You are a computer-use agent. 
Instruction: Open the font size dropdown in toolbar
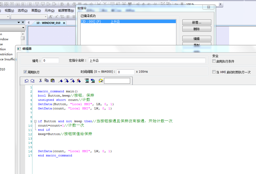(x=45, y=17)
